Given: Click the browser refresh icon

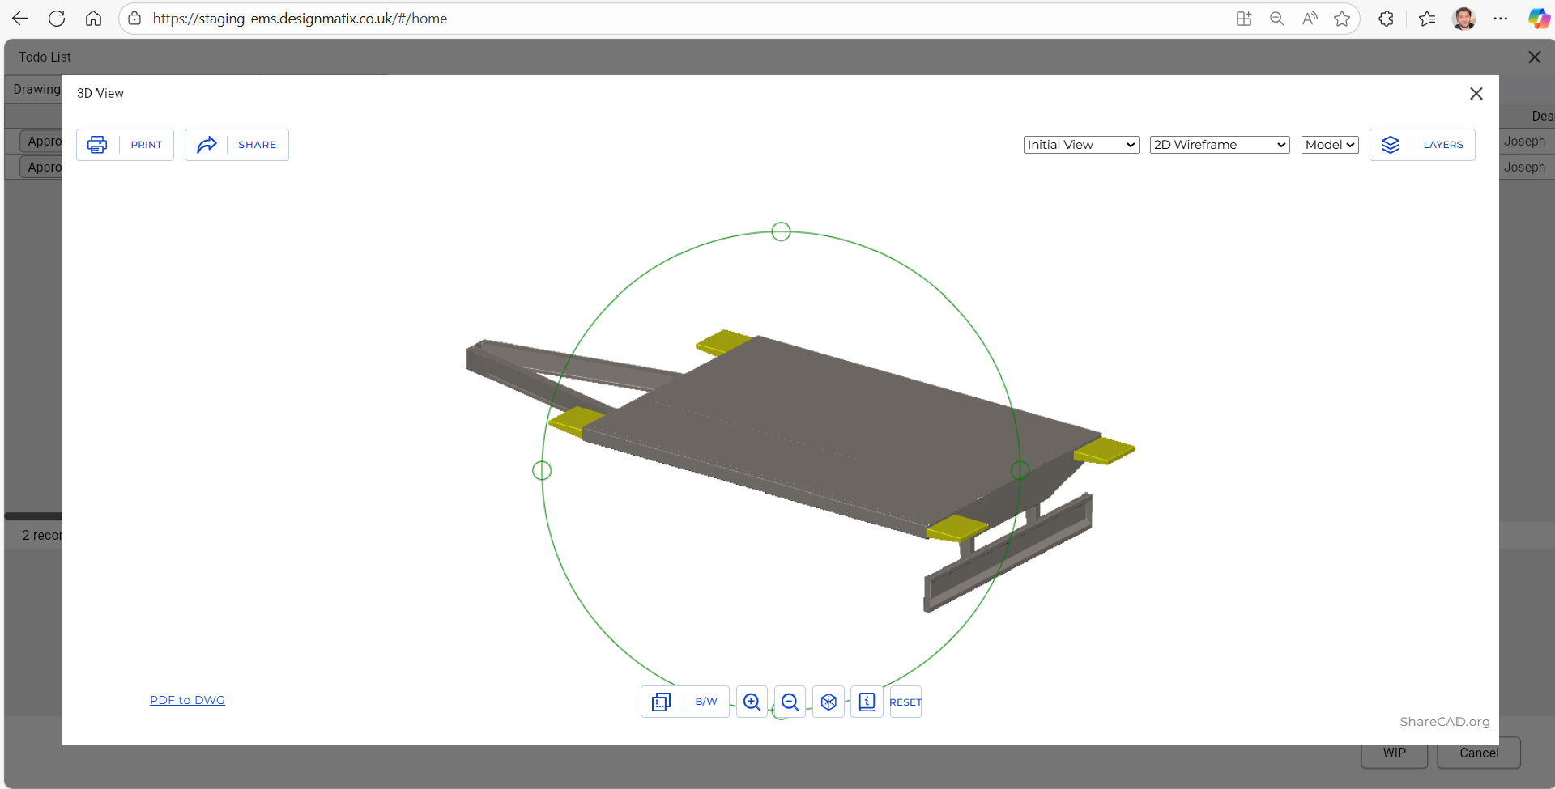Looking at the screenshot, I should click(x=57, y=19).
